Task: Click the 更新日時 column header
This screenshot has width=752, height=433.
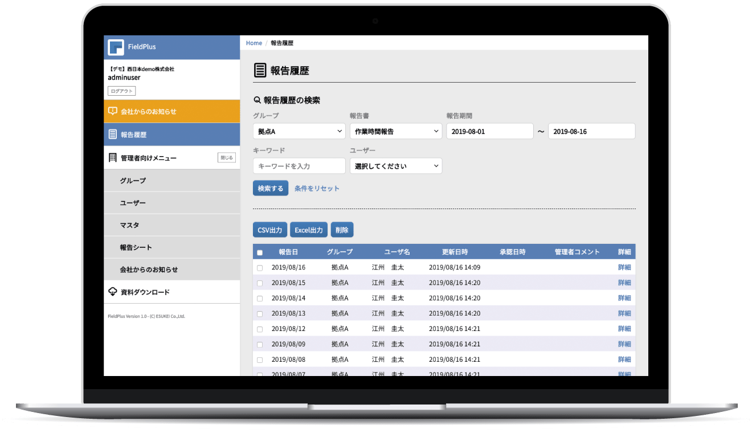Action: [455, 252]
